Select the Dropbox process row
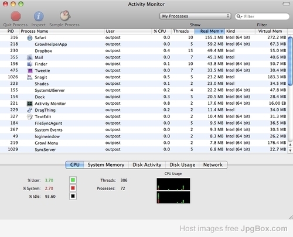The width and height of the screenshot is (293, 237). (144, 51)
